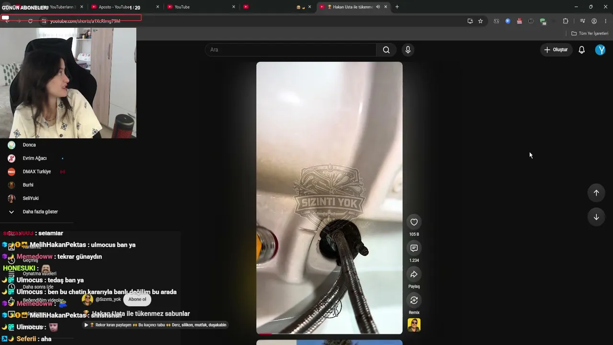The width and height of the screenshot is (613, 345).
Task: Click the install app icon beside the star
Action: 470,21
